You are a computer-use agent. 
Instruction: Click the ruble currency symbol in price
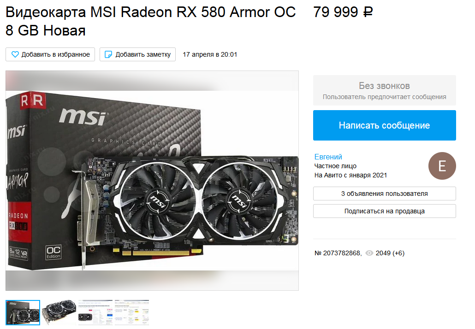point(368,12)
